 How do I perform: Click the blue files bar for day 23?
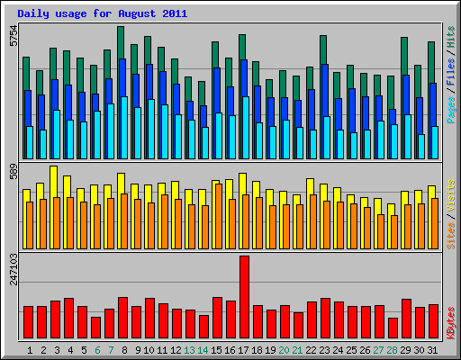[325, 90]
